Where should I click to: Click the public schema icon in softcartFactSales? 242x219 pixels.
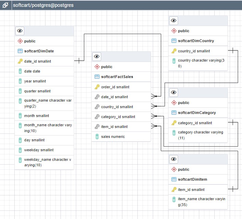(x=97, y=67)
